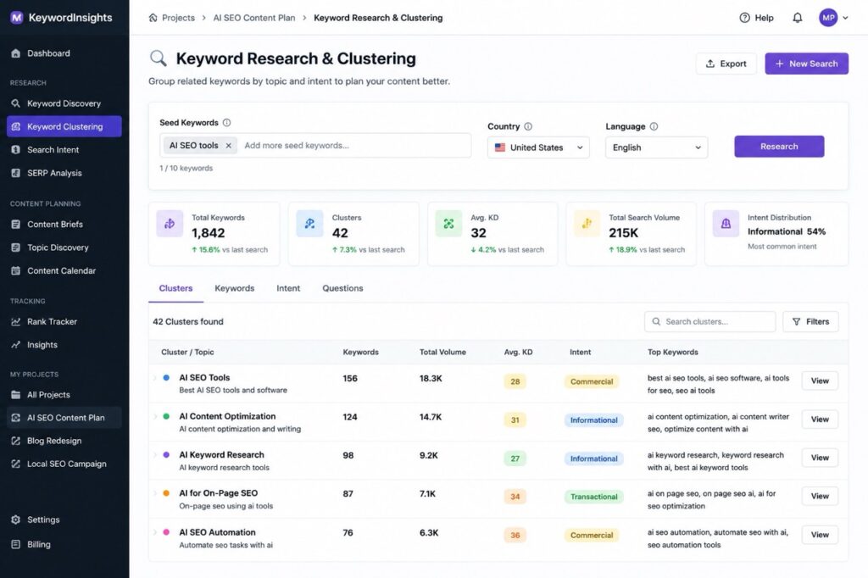Click the Export button
Screen dimensions: 868x578
click(x=726, y=64)
